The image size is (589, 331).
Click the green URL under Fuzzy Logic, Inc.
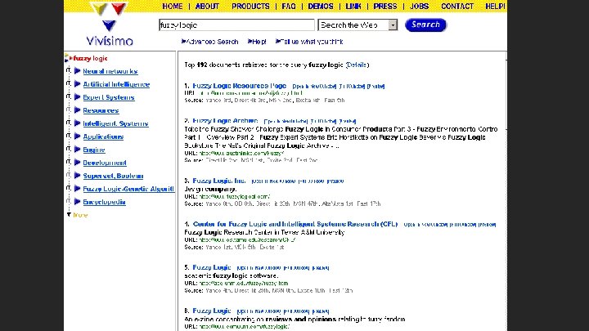pyautogui.click(x=235, y=196)
